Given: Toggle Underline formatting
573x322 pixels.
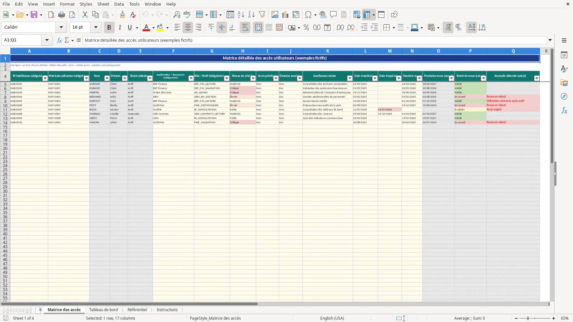Looking at the screenshot, I should (130, 27).
